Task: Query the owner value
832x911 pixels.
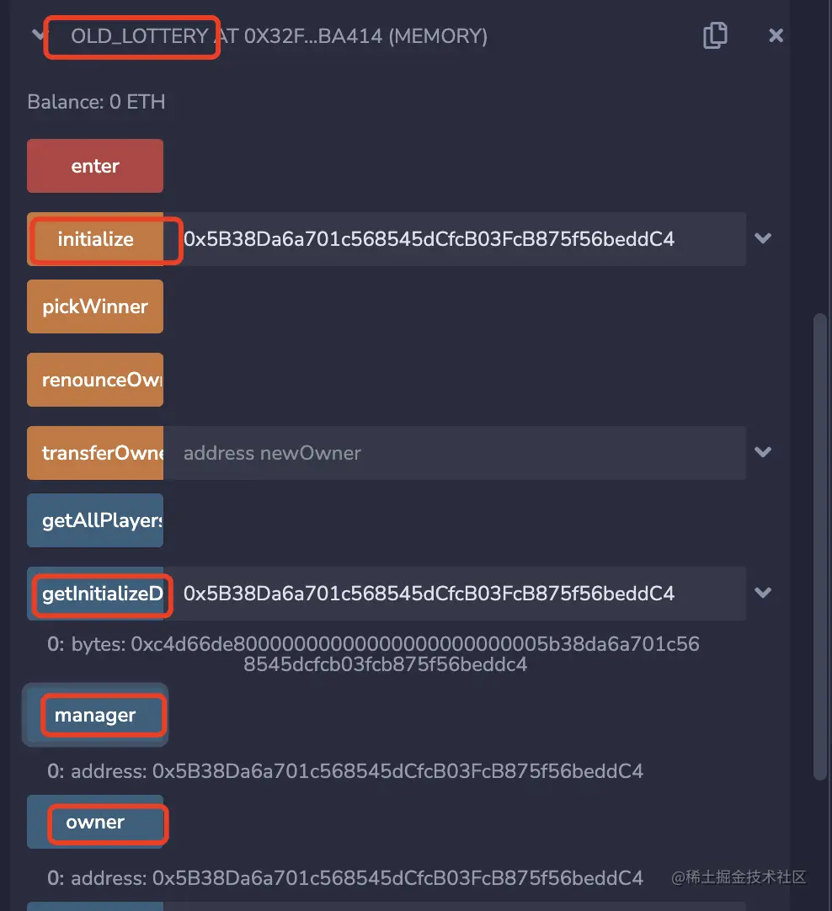Action: click(x=94, y=822)
